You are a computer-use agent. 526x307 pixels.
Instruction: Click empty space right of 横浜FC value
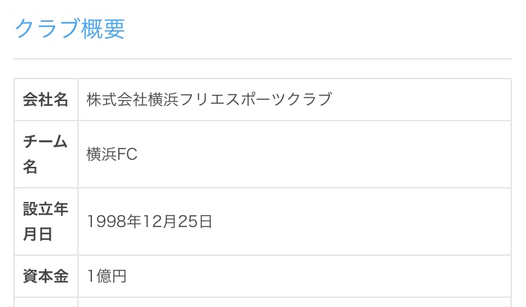click(324, 154)
